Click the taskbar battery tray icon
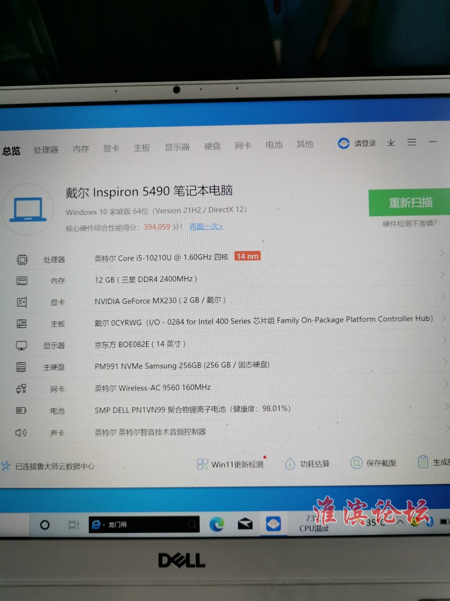 tap(444, 521)
